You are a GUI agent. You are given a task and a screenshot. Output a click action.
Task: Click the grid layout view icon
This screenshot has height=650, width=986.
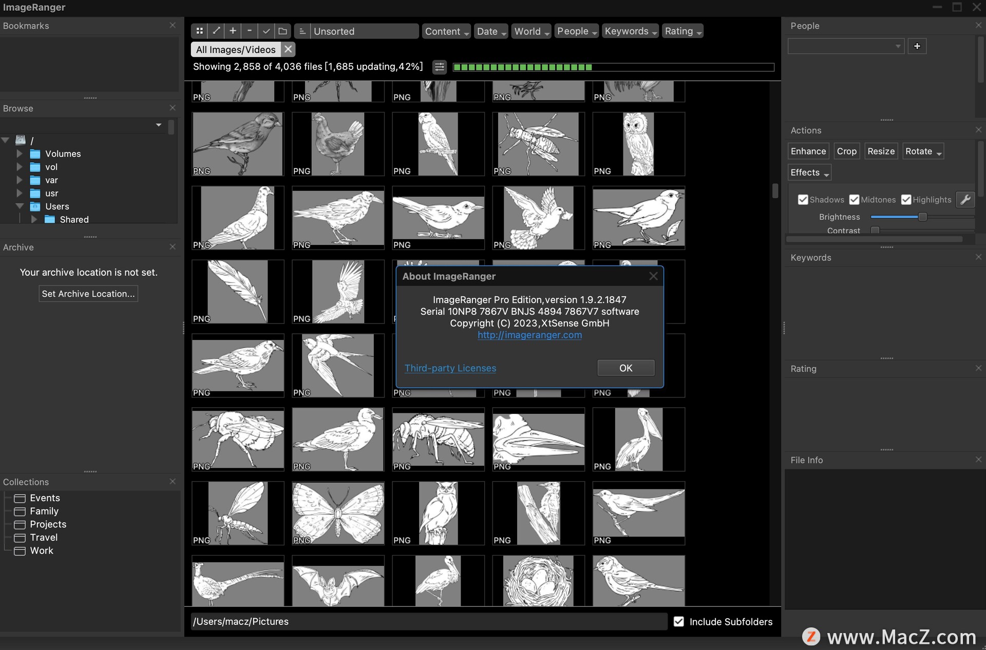click(200, 30)
